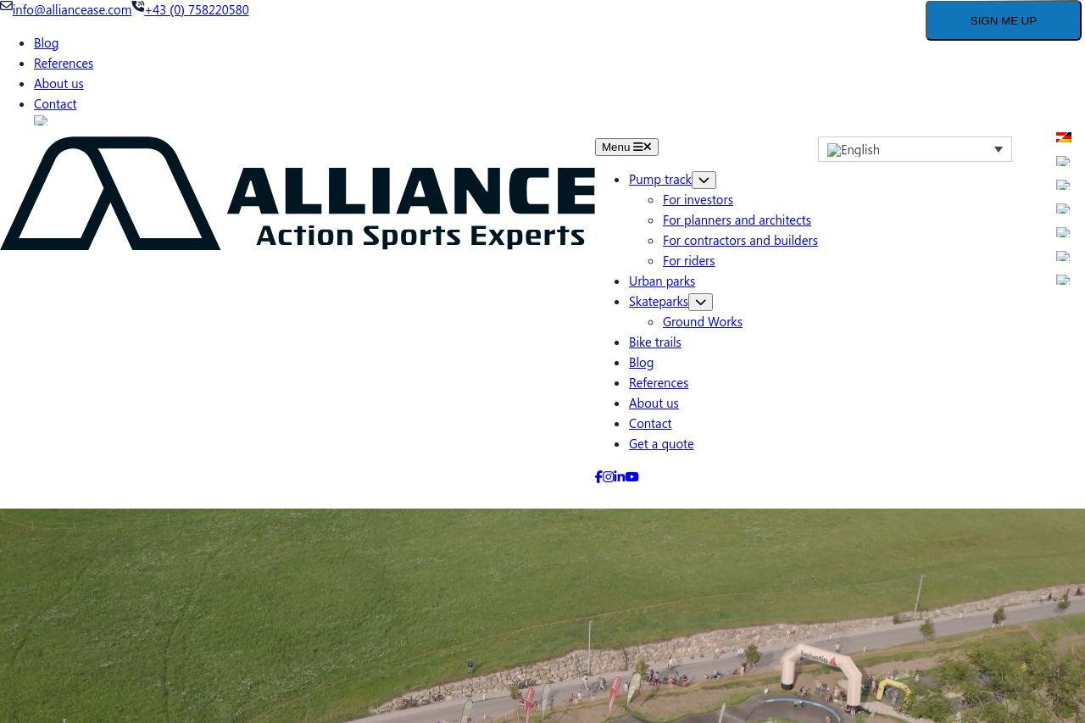Open the Bike trails menu item
The width and height of the screenshot is (1085, 723).
(654, 342)
